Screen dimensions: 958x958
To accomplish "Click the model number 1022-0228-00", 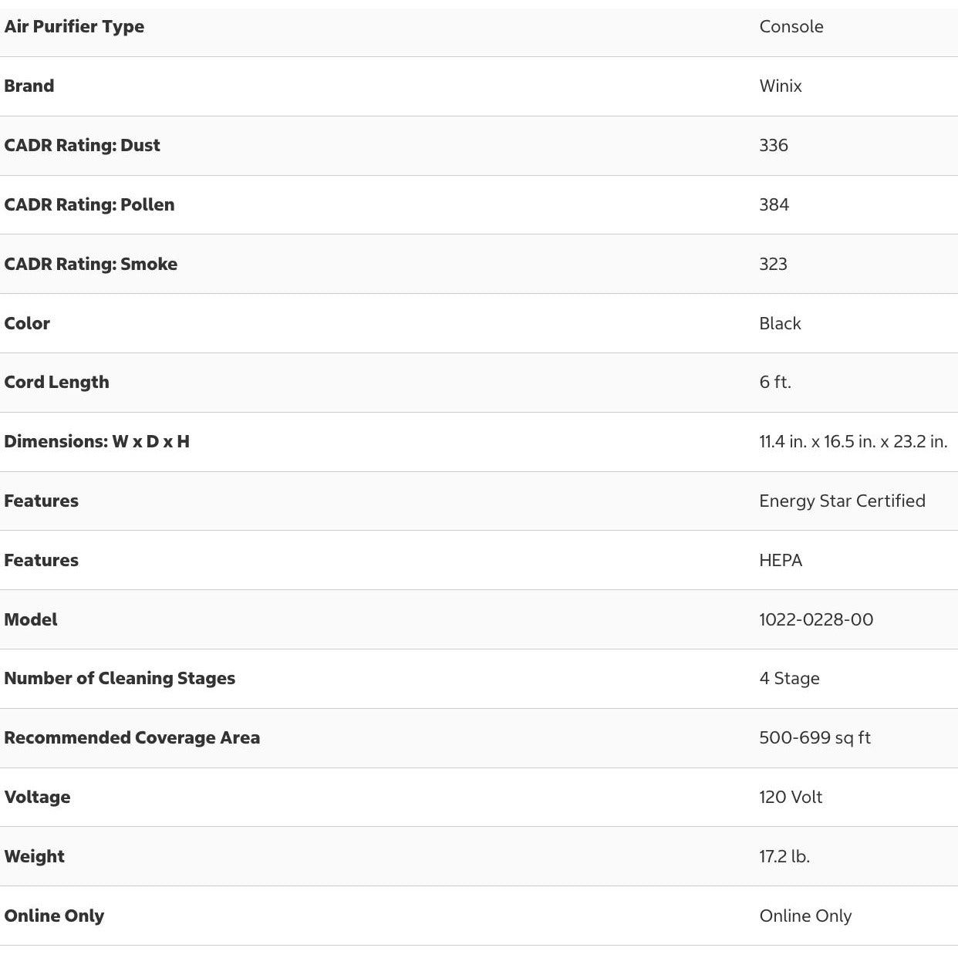I will point(816,620).
